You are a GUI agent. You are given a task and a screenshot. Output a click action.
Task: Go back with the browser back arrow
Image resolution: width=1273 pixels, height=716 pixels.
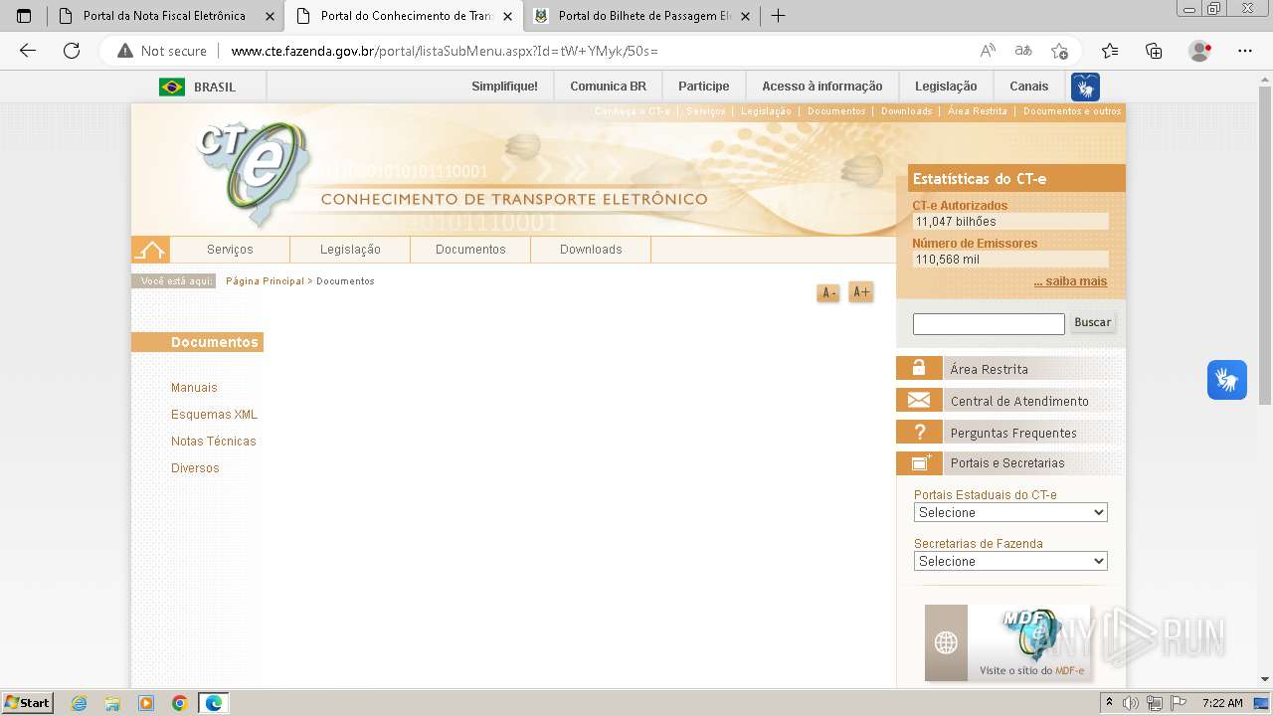tap(28, 51)
